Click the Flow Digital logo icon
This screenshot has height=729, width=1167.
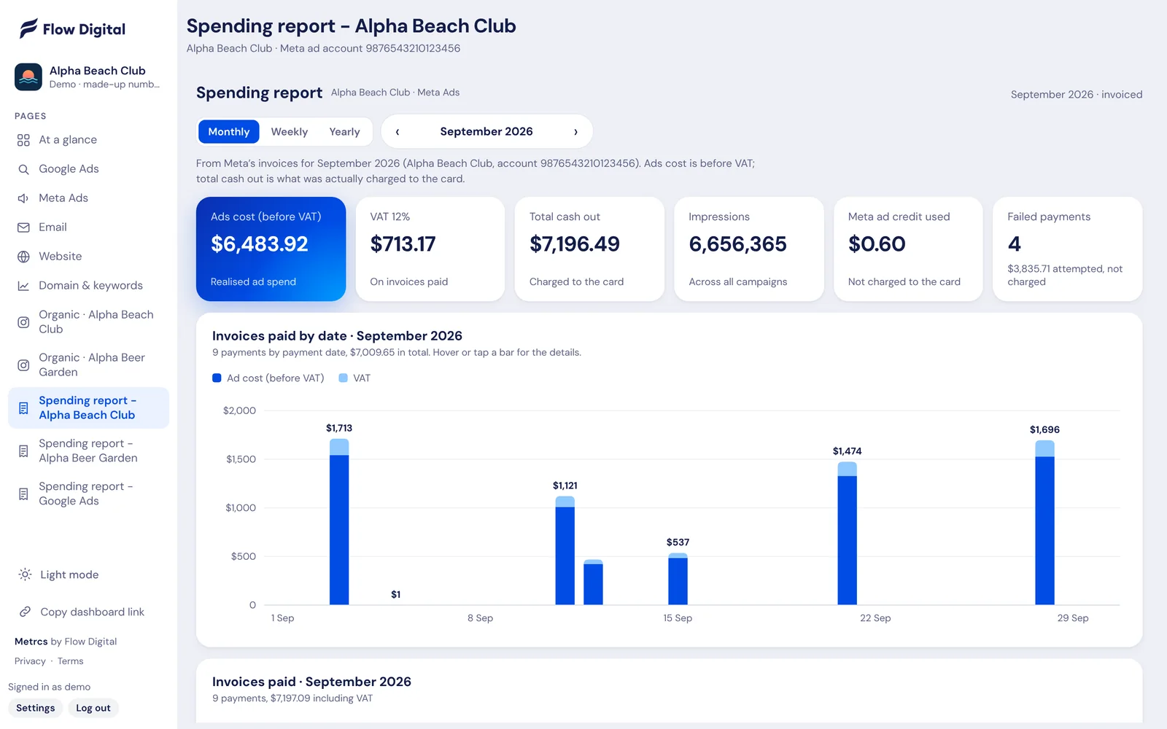[x=28, y=28]
